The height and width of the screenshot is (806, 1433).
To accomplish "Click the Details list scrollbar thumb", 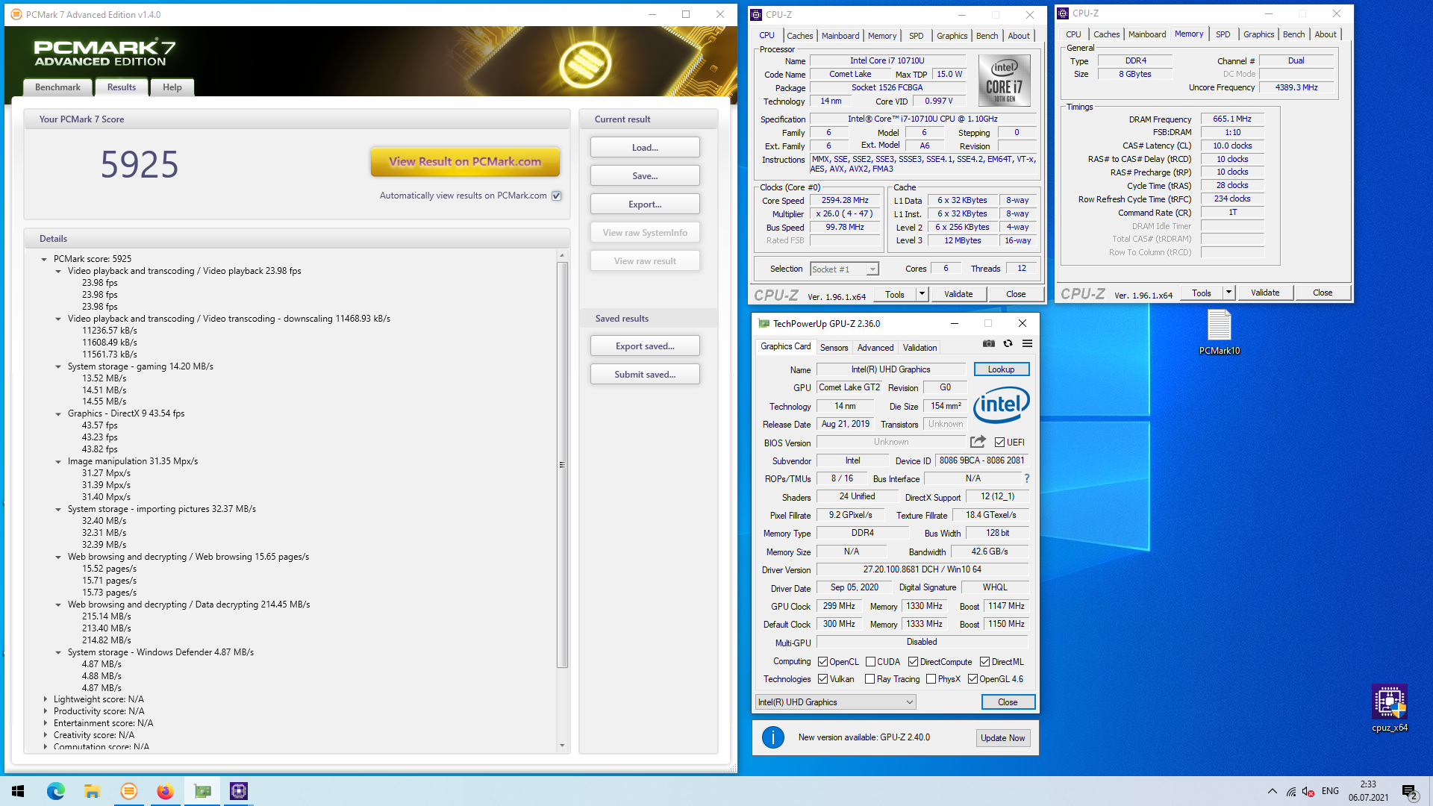I will [x=562, y=464].
